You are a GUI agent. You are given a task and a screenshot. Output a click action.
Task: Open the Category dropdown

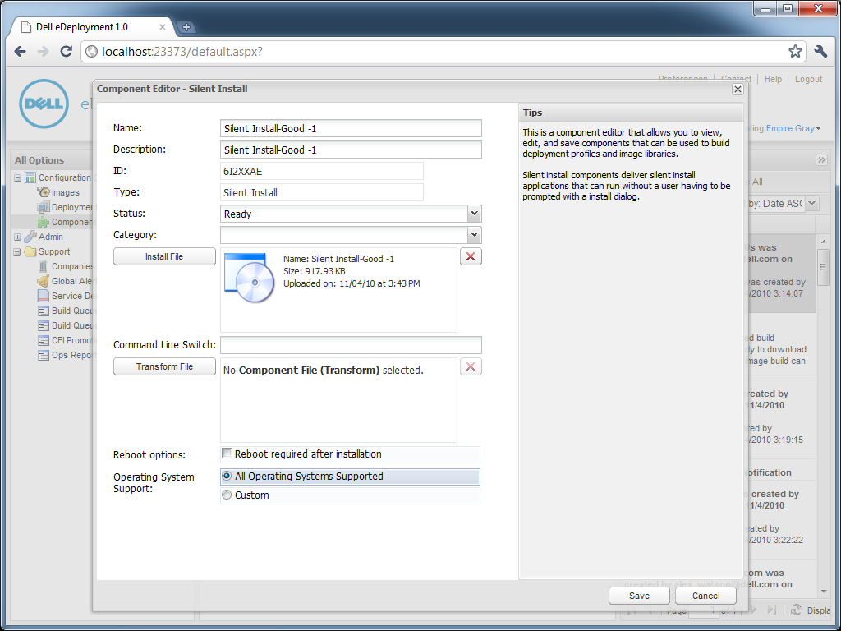coord(474,234)
